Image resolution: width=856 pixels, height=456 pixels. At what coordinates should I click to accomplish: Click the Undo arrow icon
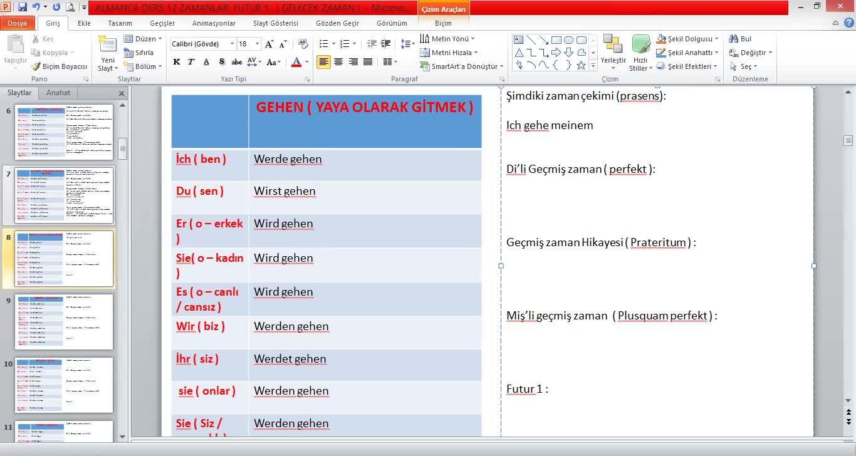36,8
